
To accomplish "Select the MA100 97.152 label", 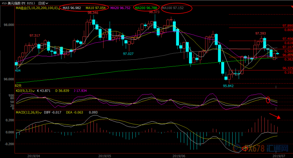I will (x=173, y=8).
